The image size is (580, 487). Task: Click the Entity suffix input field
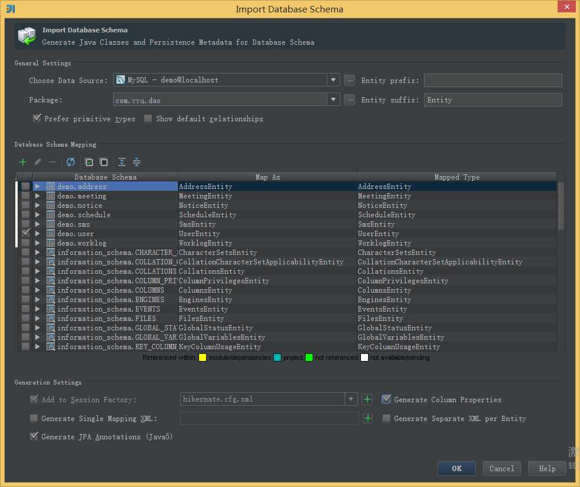point(493,100)
